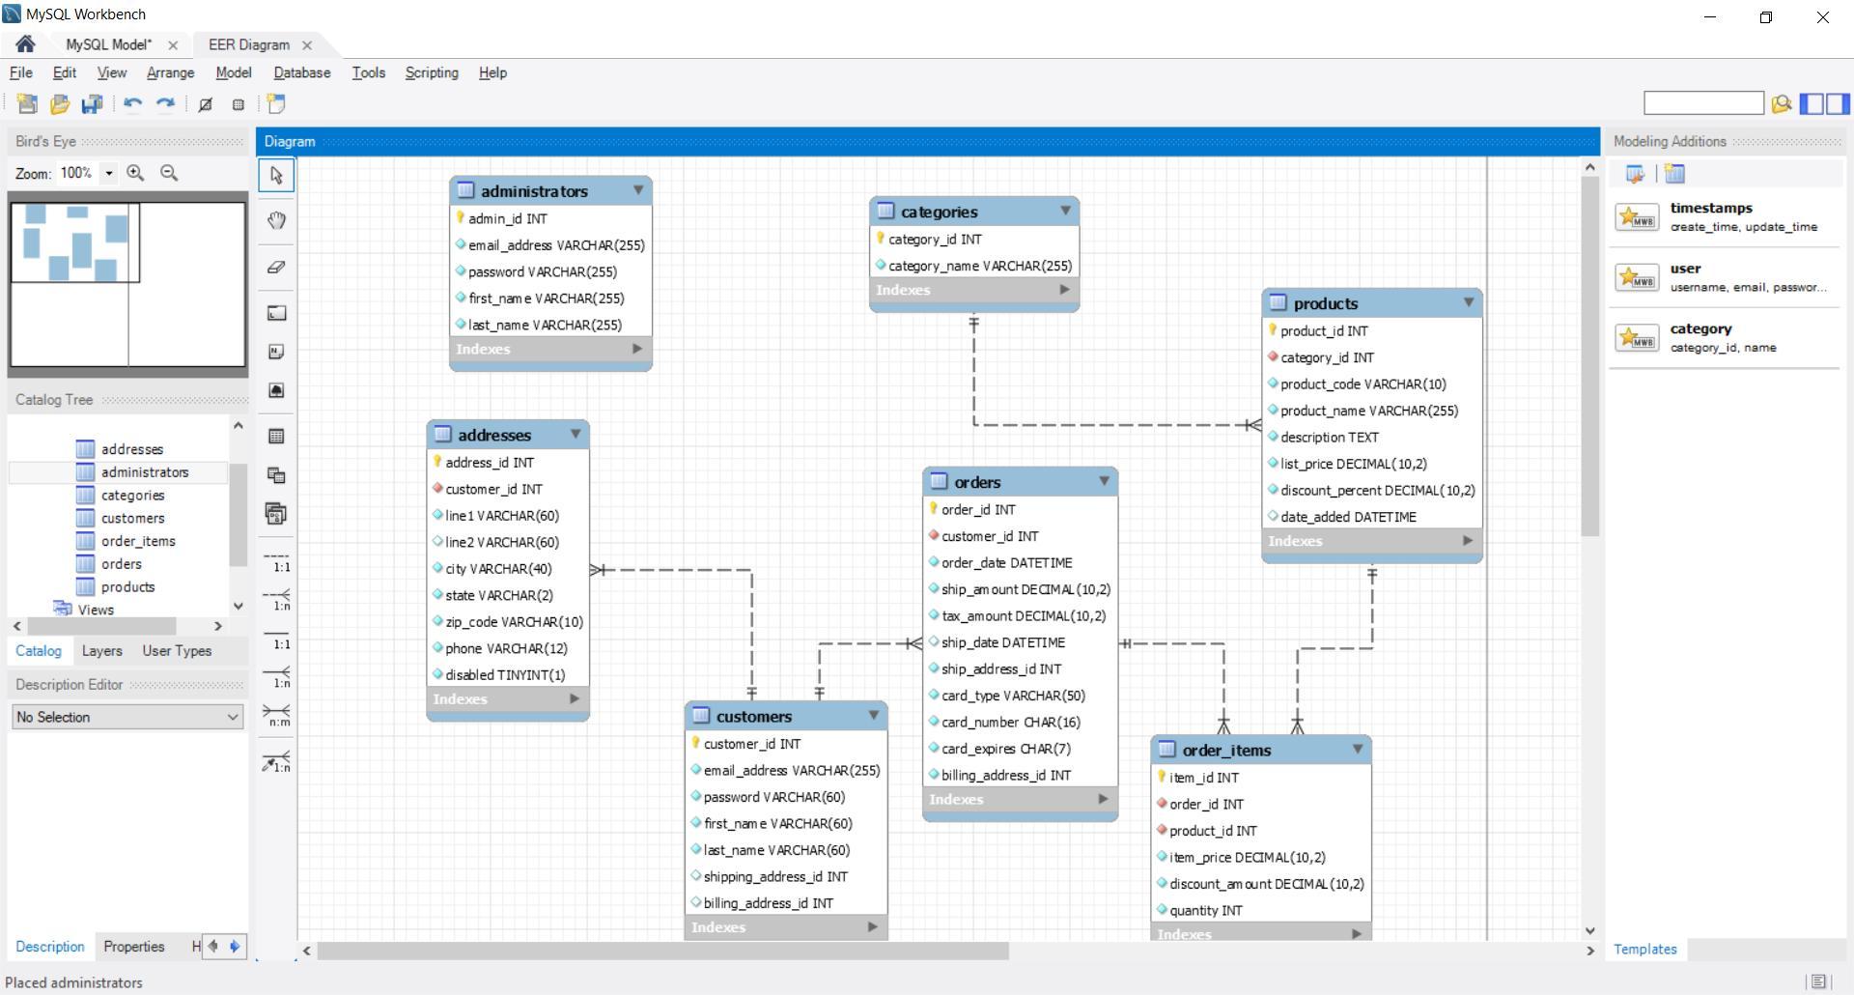Click the search input field in toolbar

click(x=1702, y=103)
